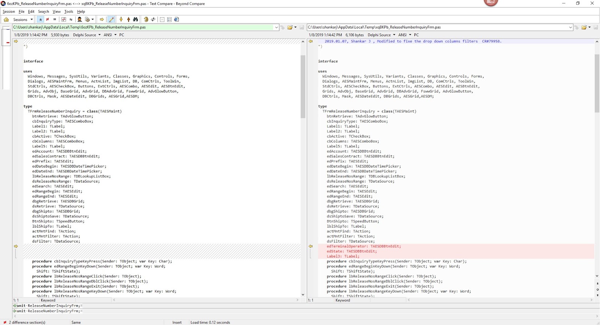This screenshot has height=325, width=600.
Task: Open left Delphi Source format dropdown
Action: click(x=87, y=35)
